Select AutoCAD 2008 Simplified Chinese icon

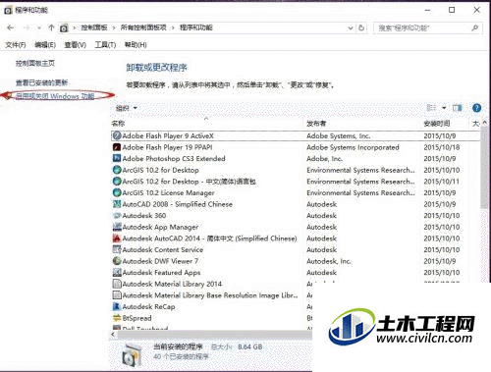[x=117, y=204]
